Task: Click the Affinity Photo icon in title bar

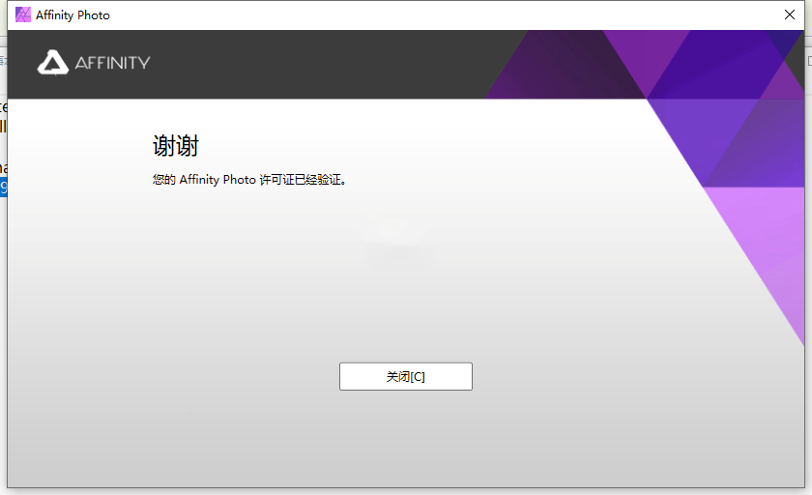Action: (x=23, y=15)
